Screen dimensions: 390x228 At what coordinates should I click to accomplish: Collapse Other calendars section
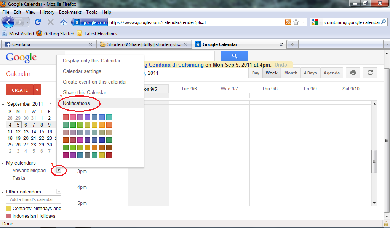3,192
